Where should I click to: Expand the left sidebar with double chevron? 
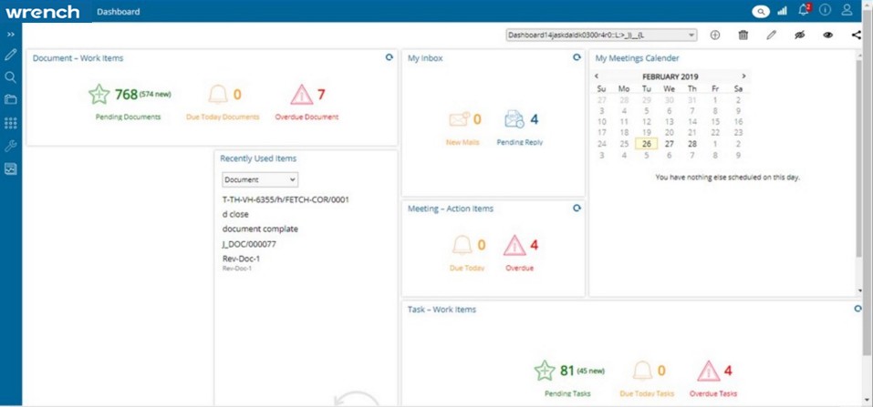point(11,35)
